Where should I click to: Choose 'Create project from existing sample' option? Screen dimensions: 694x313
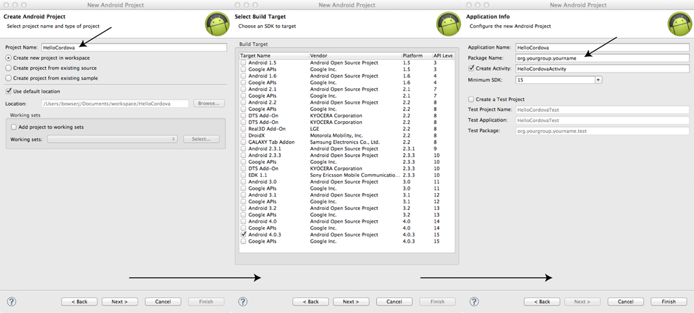click(8, 78)
